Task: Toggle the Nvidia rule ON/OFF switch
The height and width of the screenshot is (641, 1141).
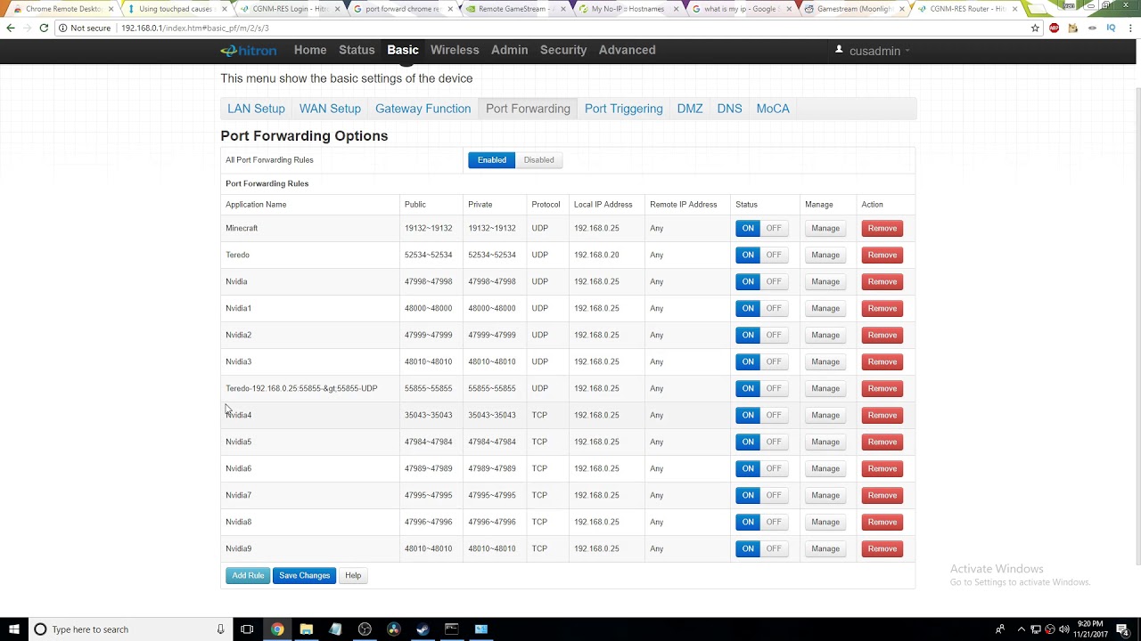Action: click(760, 281)
